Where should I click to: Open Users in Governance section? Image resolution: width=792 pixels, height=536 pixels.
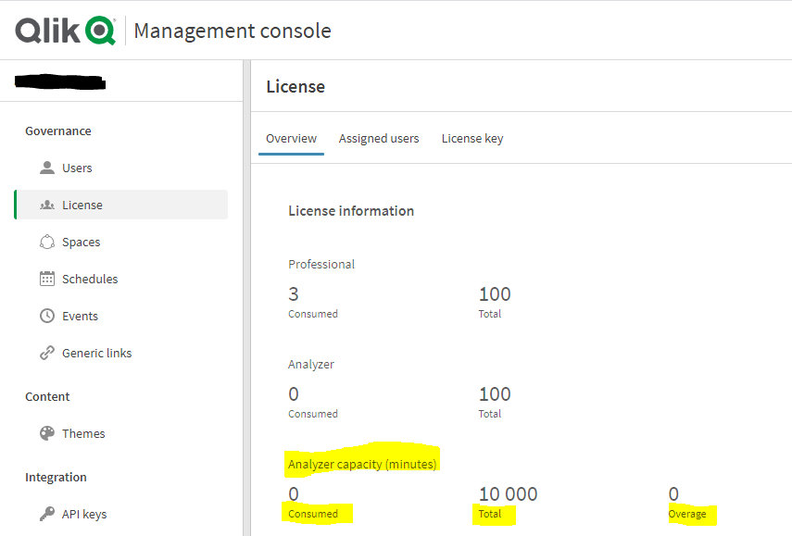tap(77, 168)
